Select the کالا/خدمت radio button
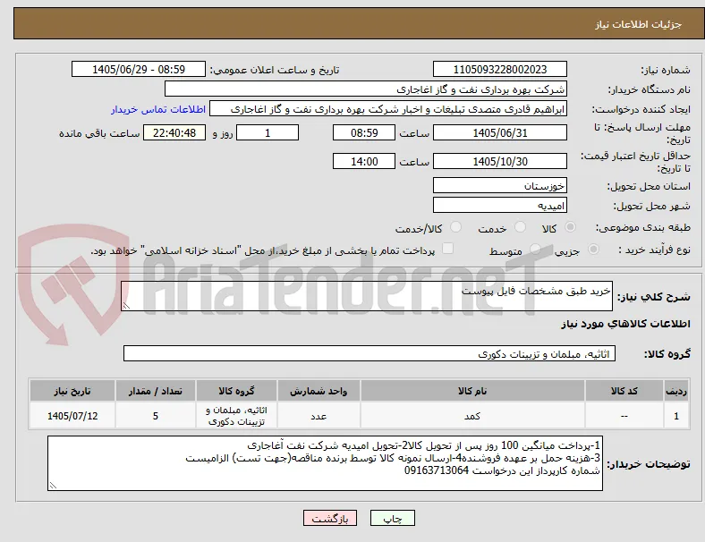The height and width of the screenshot is (542, 705). (456, 227)
